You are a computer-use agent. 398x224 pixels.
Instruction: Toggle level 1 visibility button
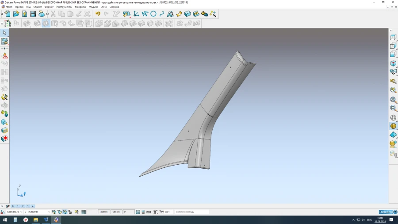(18, 206)
